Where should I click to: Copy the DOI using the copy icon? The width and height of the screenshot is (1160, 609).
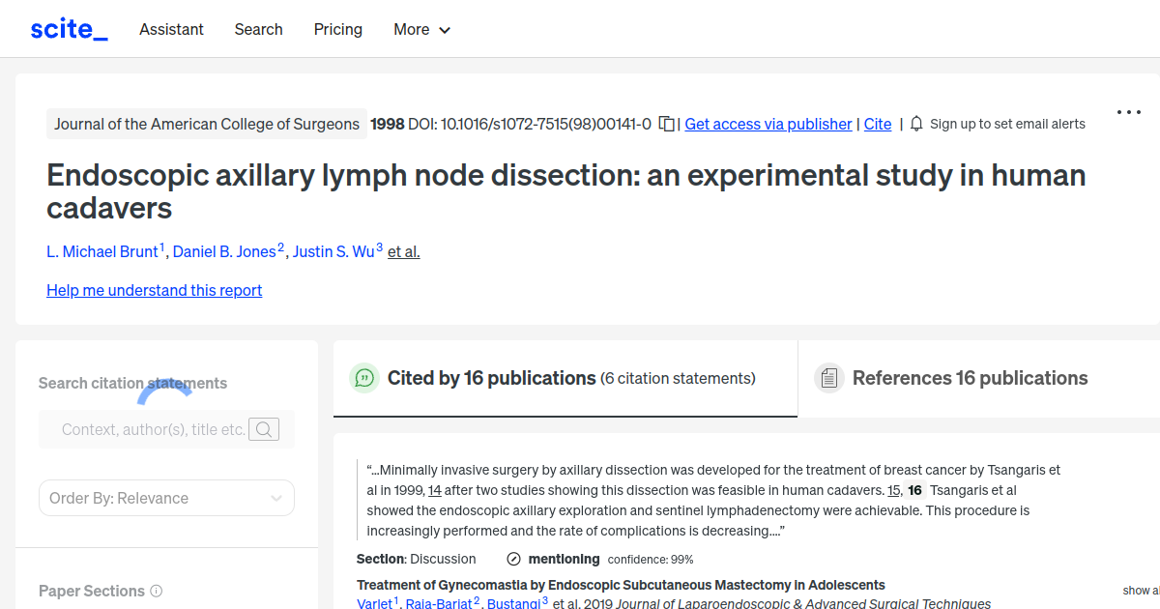click(x=666, y=124)
